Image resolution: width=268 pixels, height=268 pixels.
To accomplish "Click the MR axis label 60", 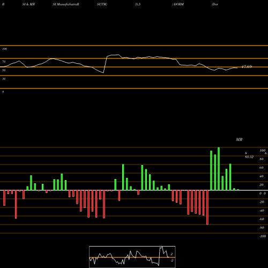I will pyautogui.click(x=262, y=168).
